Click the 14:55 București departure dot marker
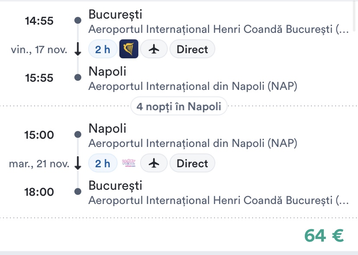Screen dimensions: 358x255 pyautogui.click(x=78, y=20)
